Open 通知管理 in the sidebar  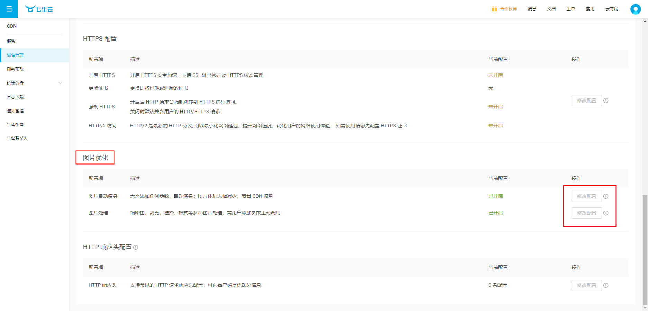pos(35,111)
